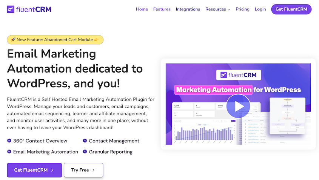The width and height of the screenshot is (319, 180).
Task: Play the Marketing Automation video
Action: pos(238,106)
